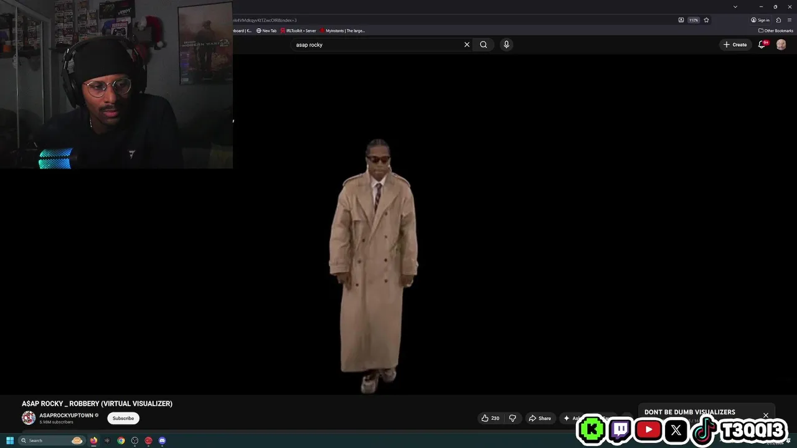Clear the YouTube search text with the X
Screen dimensions: 797x448
467,45
